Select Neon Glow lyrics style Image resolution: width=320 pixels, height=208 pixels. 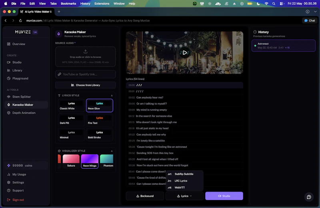click(99, 106)
